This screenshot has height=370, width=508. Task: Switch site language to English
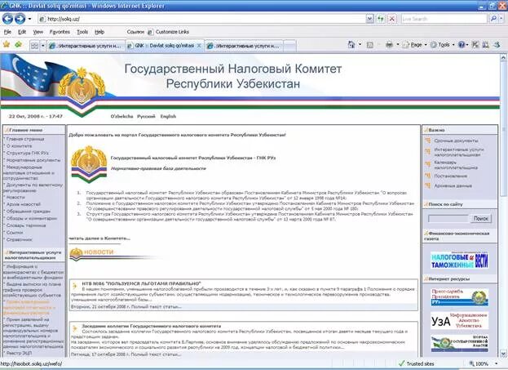(168, 116)
